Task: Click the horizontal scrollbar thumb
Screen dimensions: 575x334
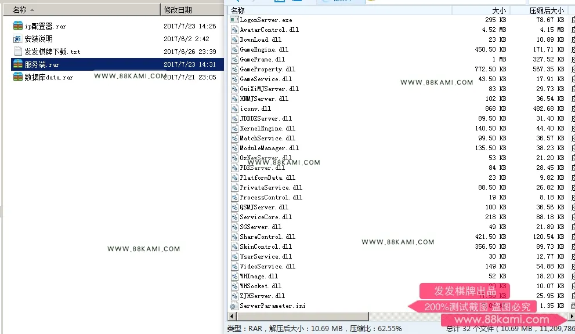Action: click(x=302, y=317)
